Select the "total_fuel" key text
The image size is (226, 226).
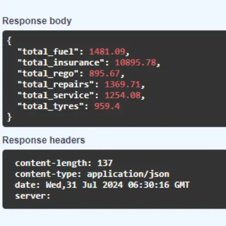[x=48, y=52]
